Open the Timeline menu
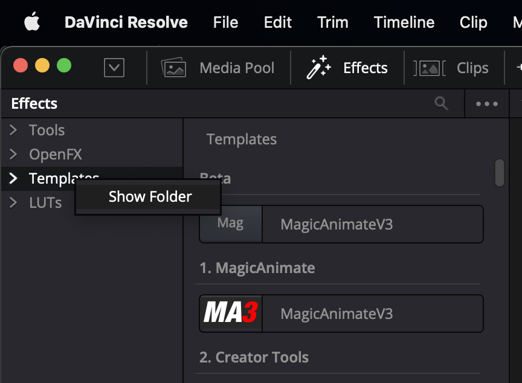Viewport: 522px width, 383px height. (x=404, y=22)
